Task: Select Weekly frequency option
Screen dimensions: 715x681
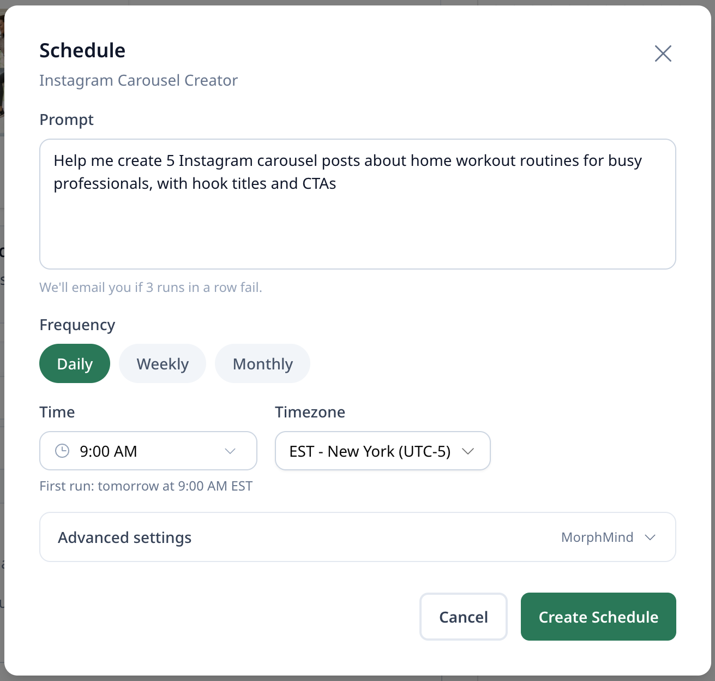Action: pos(163,363)
